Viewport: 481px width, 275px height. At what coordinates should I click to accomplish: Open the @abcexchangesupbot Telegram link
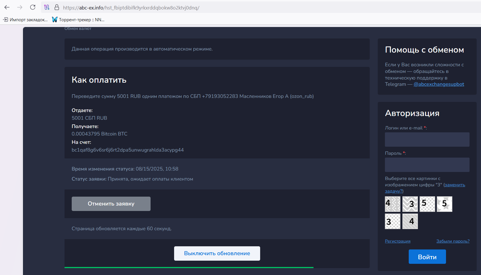point(439,84)
